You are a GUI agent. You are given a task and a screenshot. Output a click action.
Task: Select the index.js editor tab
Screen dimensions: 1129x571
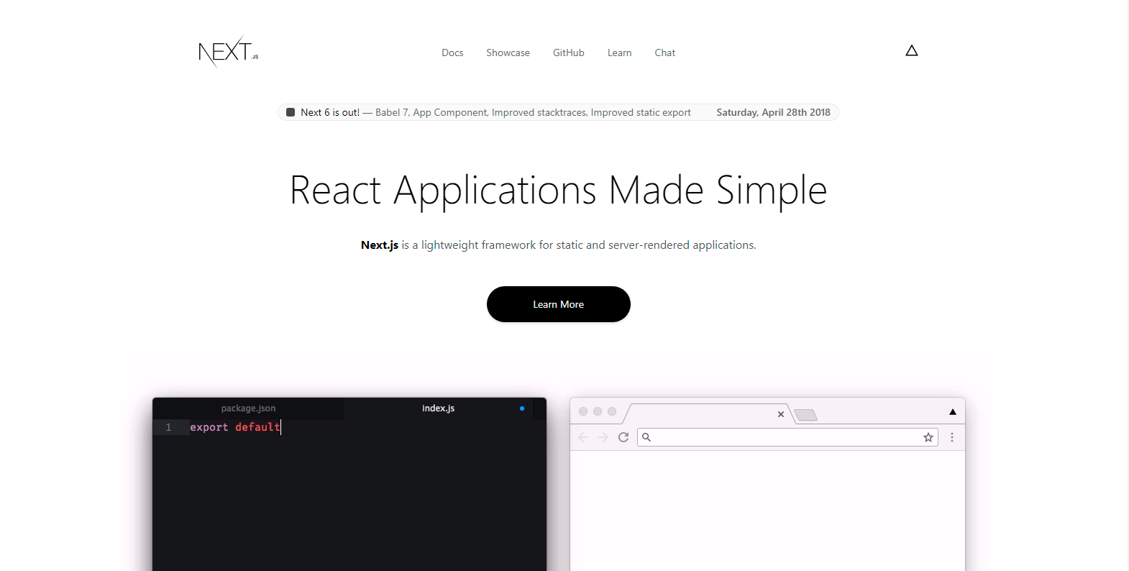click(x=438, y=408)
